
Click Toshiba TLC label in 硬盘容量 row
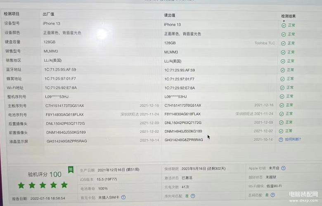coord(265,43)
